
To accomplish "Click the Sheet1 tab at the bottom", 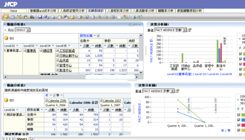I will (x=22, y=138).
